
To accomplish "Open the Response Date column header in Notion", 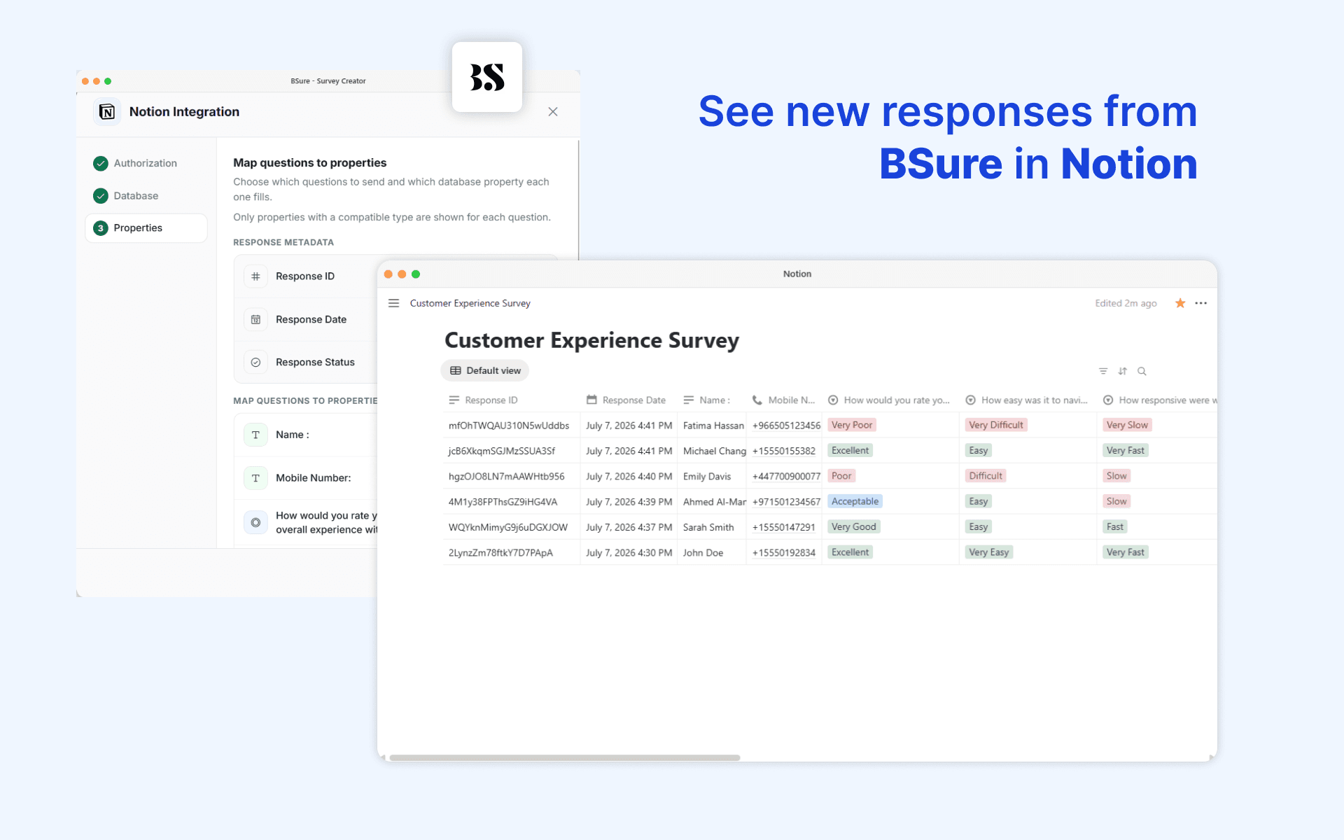I will (x=629, y=400).
